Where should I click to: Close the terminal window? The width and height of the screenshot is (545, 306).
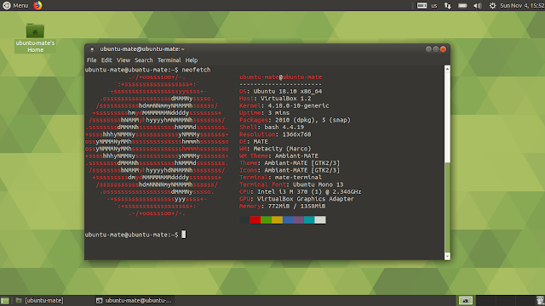pyautogui.click(x=443, y=49)
